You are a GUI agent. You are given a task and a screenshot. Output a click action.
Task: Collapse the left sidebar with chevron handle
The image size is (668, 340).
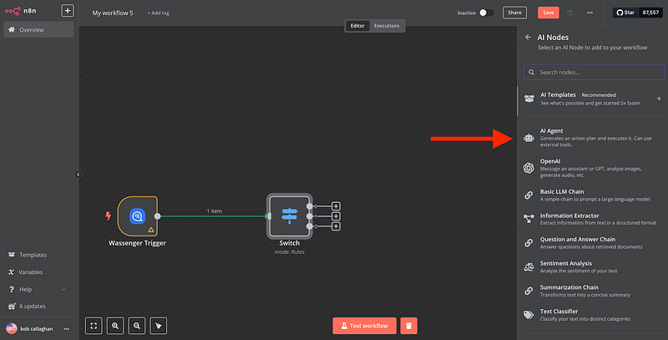click(x=77, y=175)
